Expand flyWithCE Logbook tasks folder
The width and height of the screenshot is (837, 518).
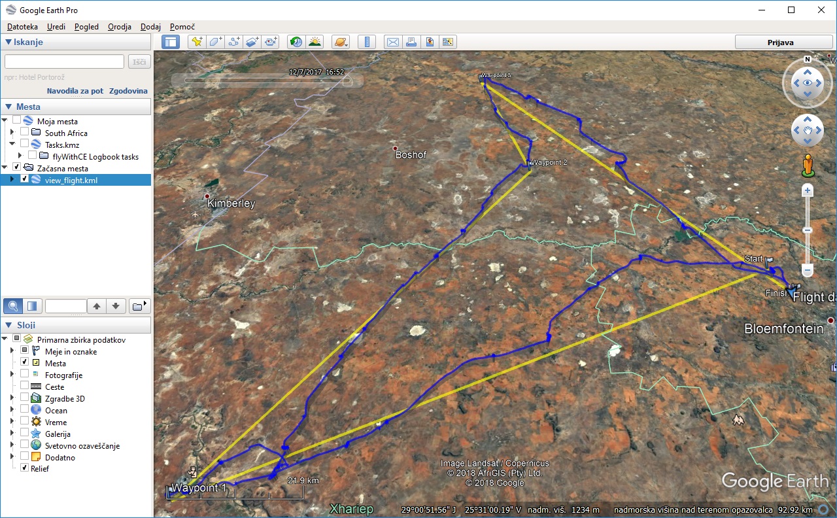[x=20, y=156]
